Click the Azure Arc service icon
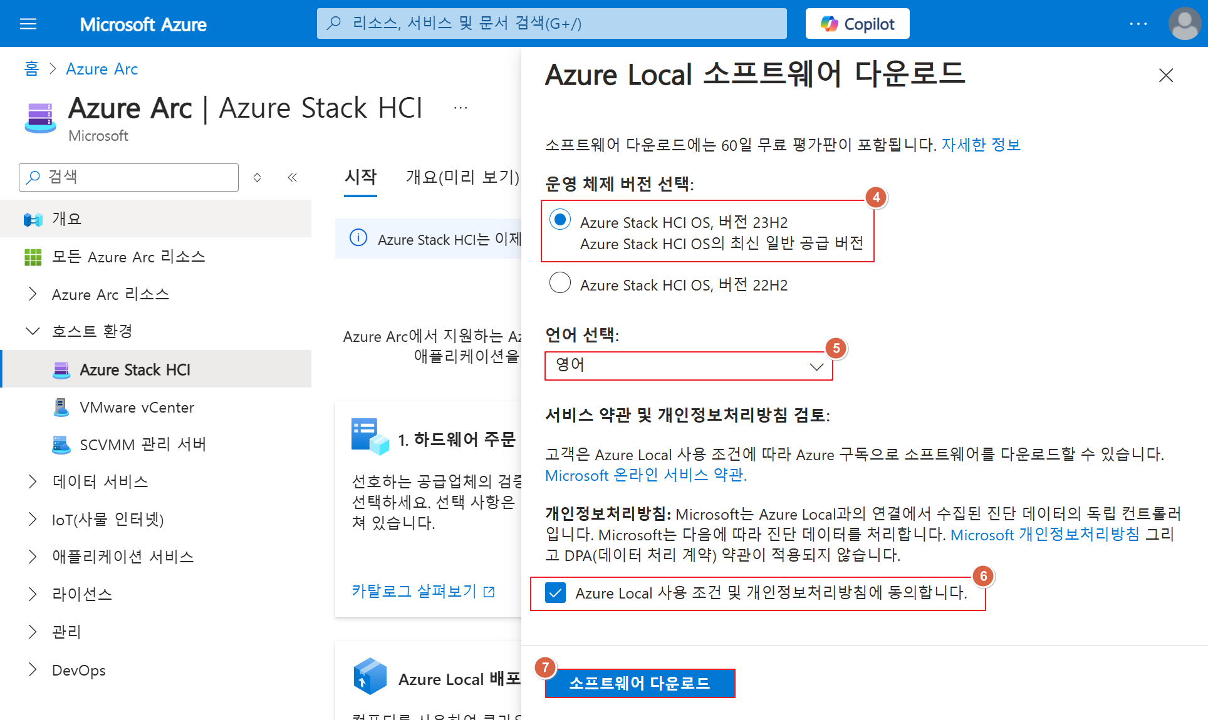 pos(41,117)
